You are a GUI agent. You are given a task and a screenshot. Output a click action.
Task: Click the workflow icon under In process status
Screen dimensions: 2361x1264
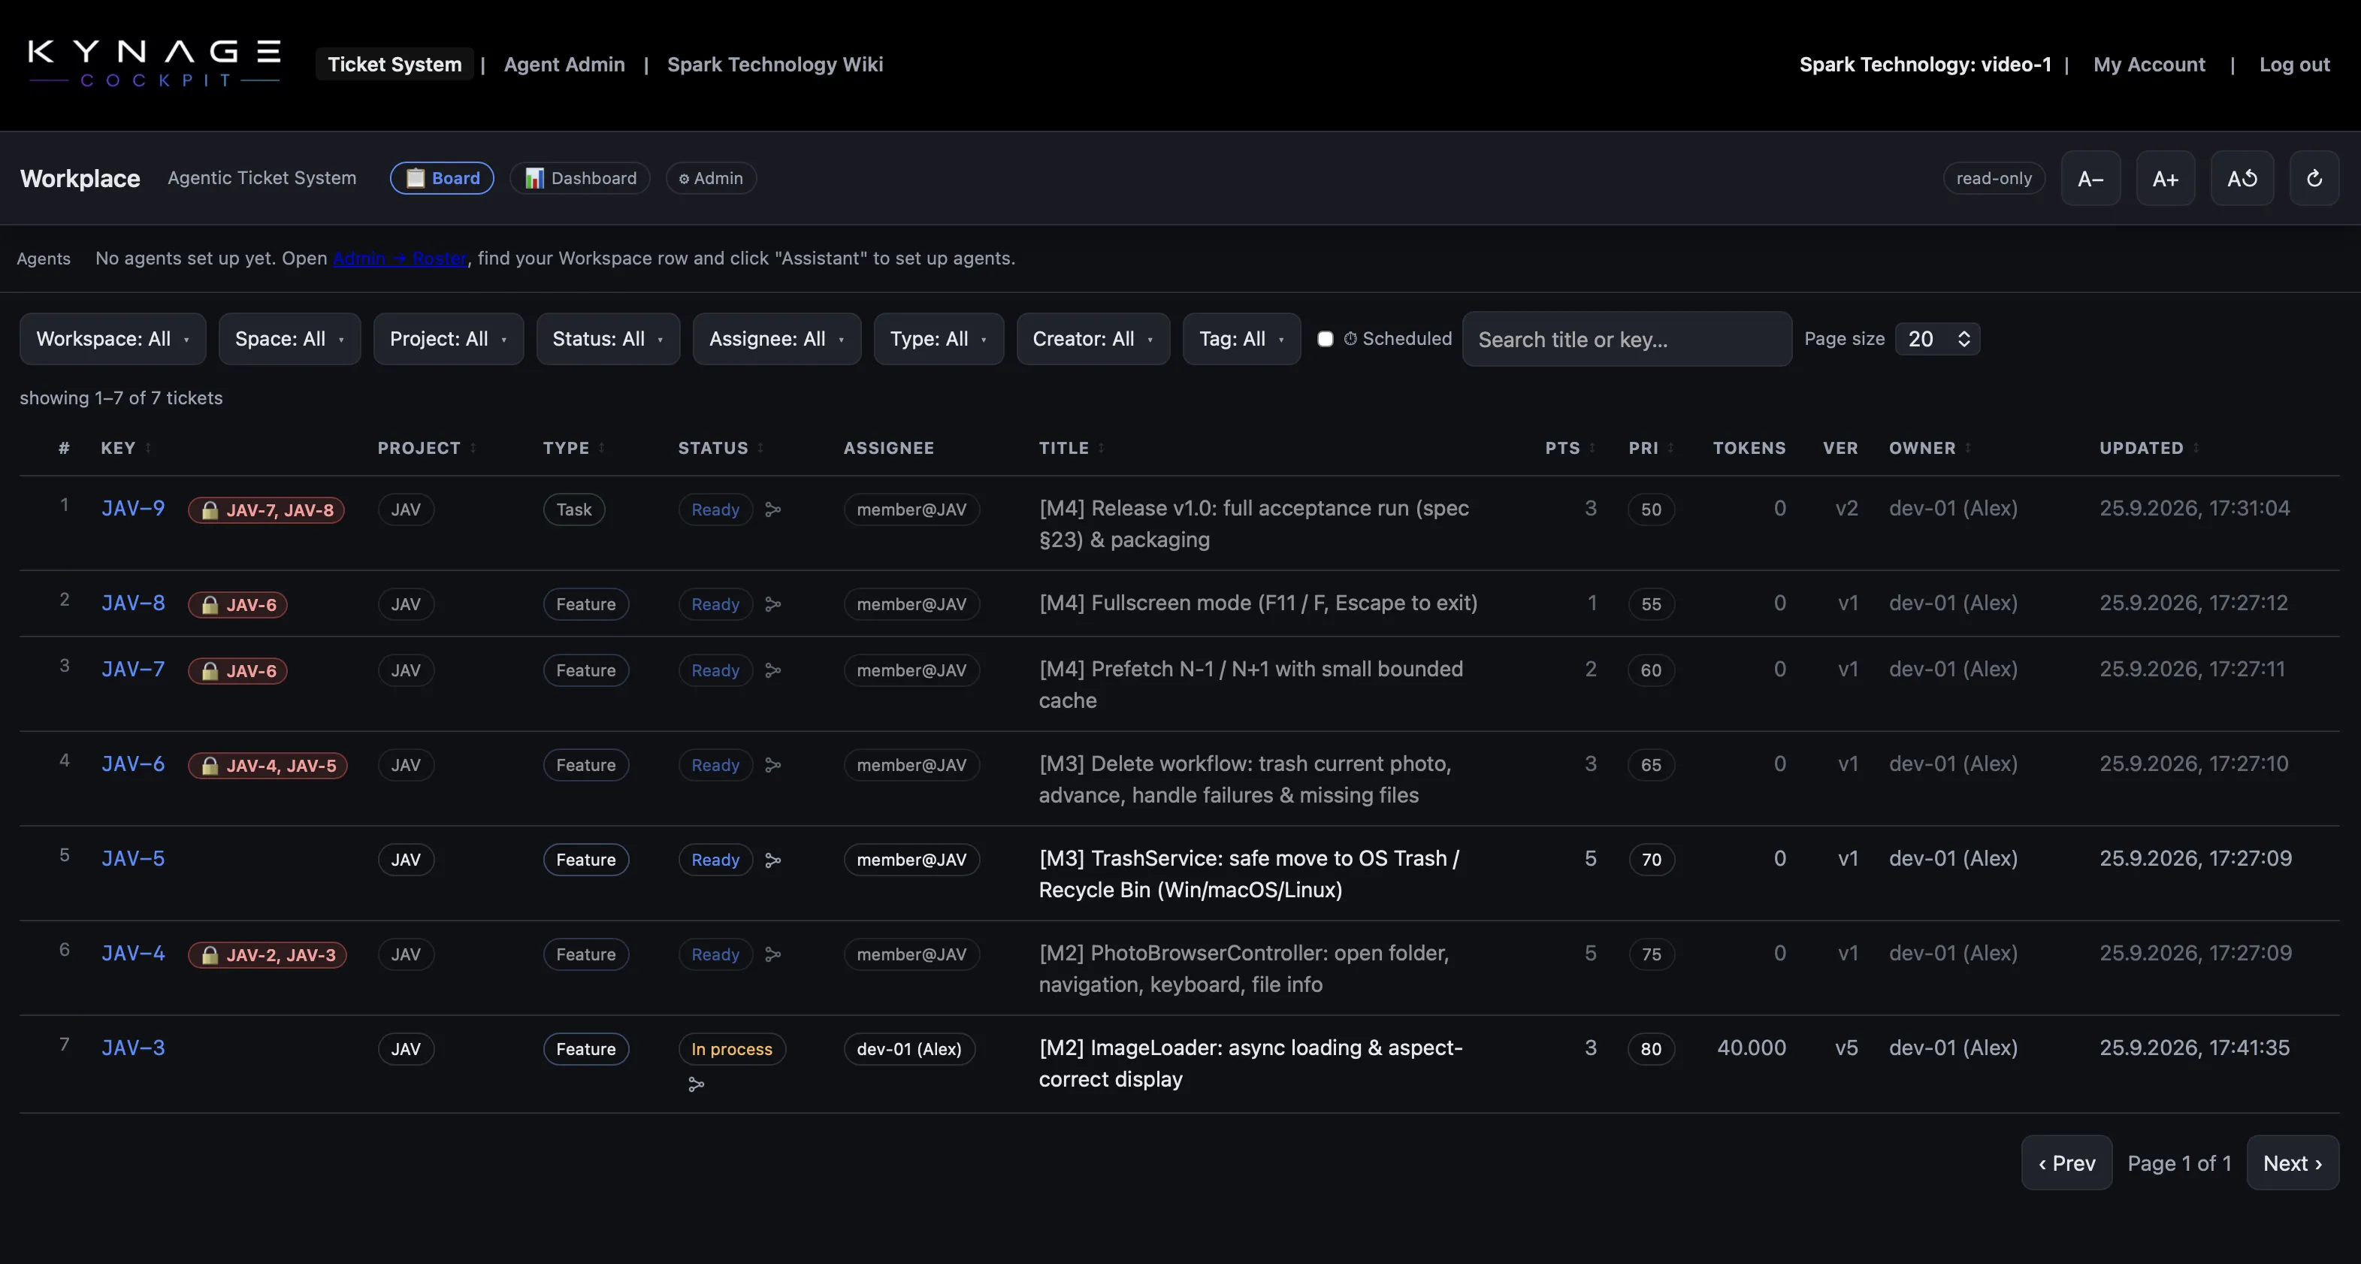[x=697, y=1084]
